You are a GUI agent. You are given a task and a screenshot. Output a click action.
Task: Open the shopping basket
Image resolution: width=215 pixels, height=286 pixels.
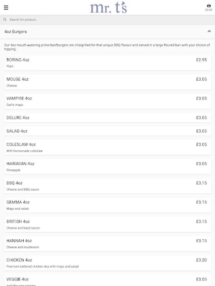[x=209, y=7]
